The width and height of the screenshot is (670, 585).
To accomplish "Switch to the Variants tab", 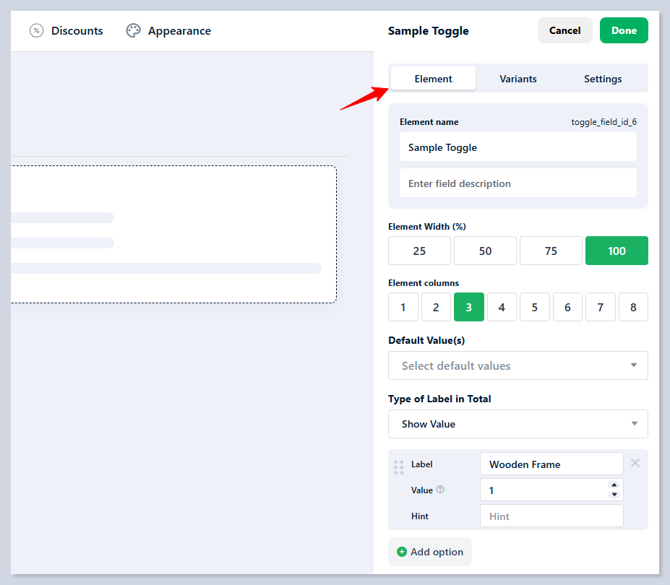I will pyautogui.click(x=517, y=79).
